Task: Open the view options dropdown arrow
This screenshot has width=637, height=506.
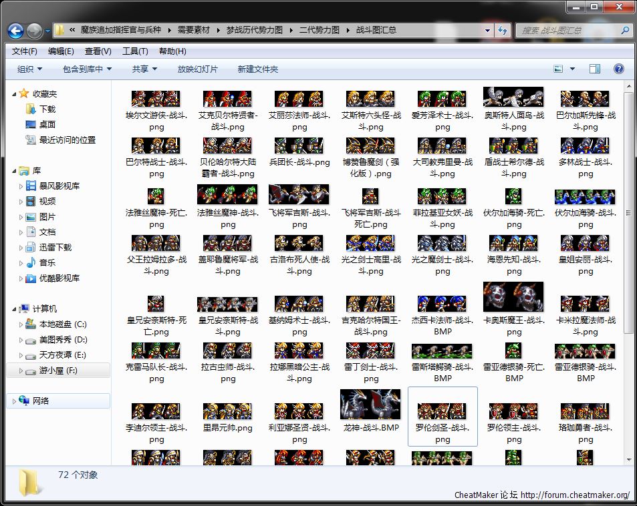Action: click(574, 69)
